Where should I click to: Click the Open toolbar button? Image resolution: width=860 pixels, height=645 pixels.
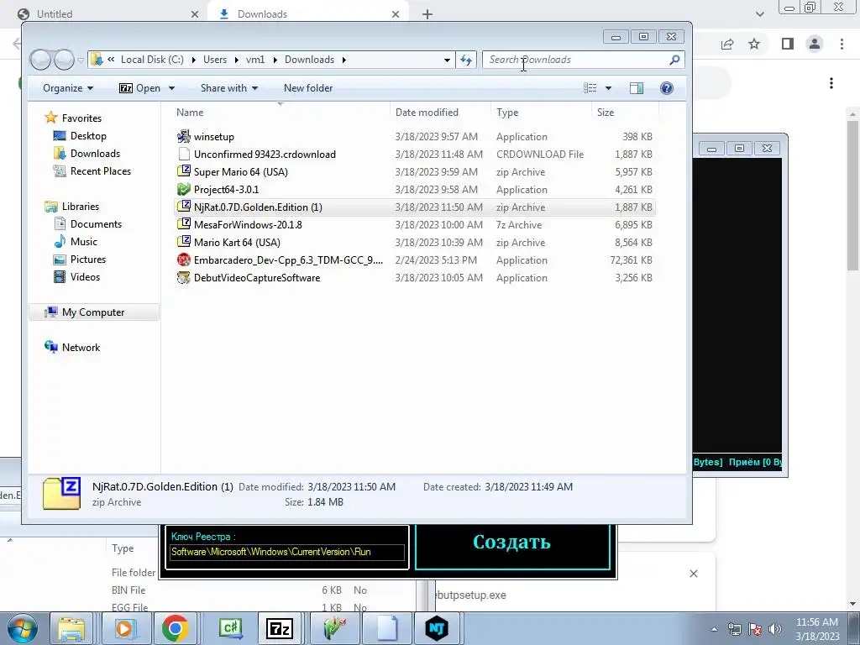(140, 88)
